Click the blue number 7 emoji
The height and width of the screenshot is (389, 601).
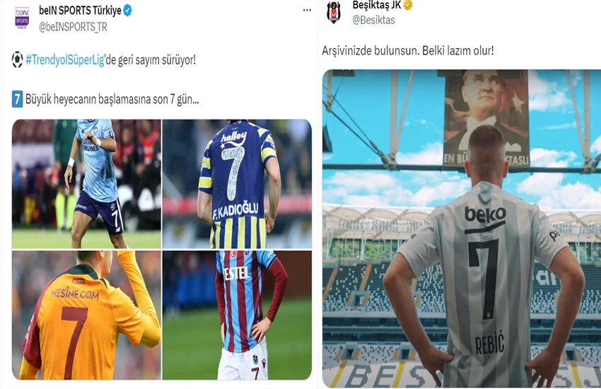click(17, 99)
